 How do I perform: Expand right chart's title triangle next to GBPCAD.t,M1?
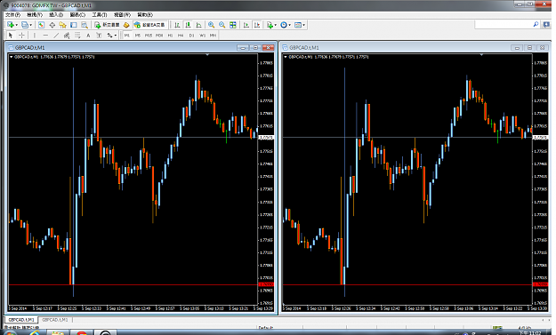tap(286, 57)
